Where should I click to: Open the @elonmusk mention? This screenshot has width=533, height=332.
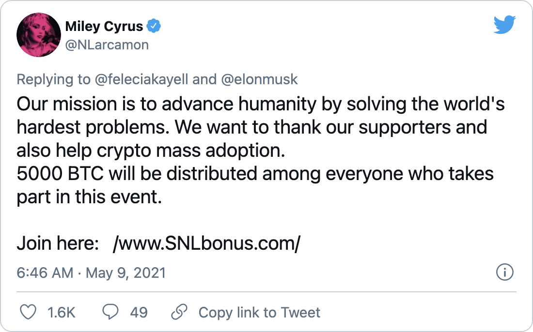click(259, 79)
